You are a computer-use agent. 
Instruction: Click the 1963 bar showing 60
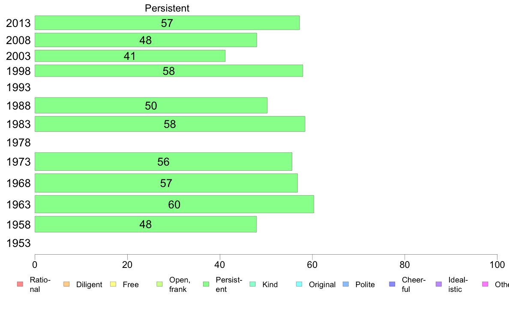pyautogui.click(x=174, y=204)
